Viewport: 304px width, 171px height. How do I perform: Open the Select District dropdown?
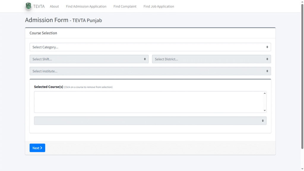tap(211, 59)
